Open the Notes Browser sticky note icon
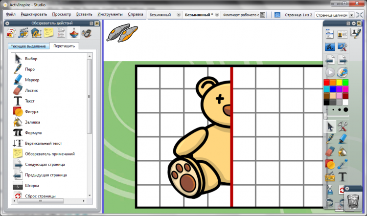Viewport: 367px width, 216px height. [48, 33]
